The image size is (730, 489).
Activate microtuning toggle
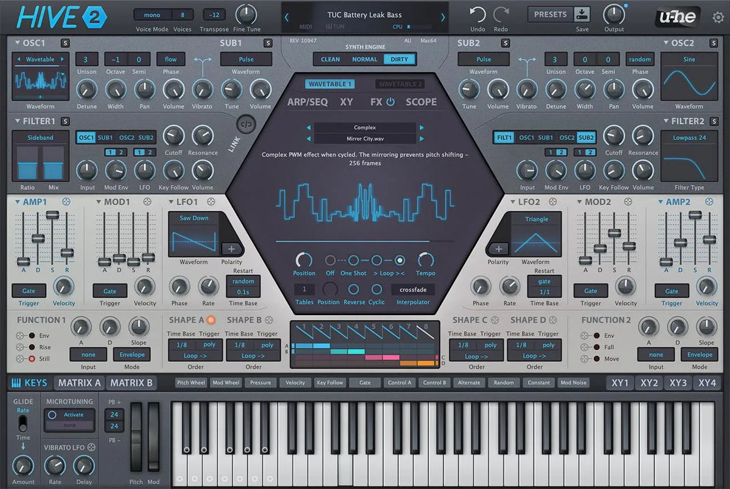[53, 415]
